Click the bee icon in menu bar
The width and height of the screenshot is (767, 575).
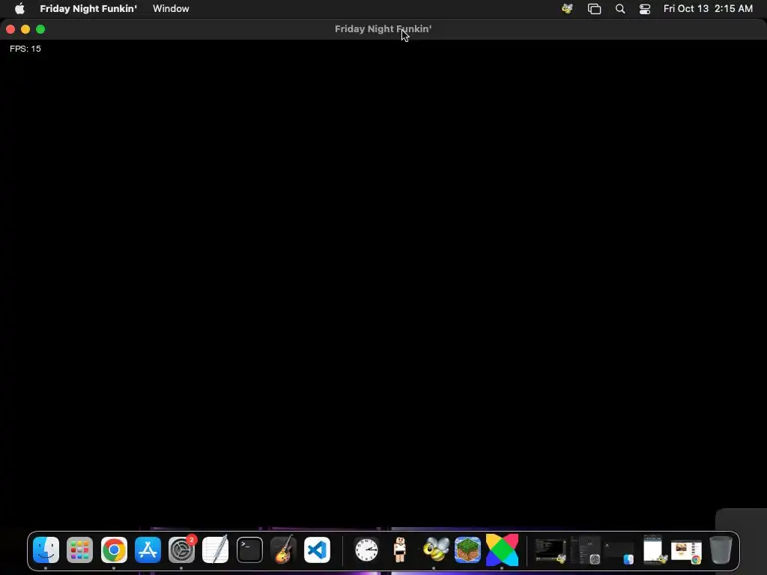tap(568, 9)
